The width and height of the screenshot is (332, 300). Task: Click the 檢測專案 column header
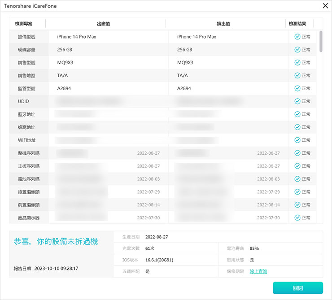23,24
